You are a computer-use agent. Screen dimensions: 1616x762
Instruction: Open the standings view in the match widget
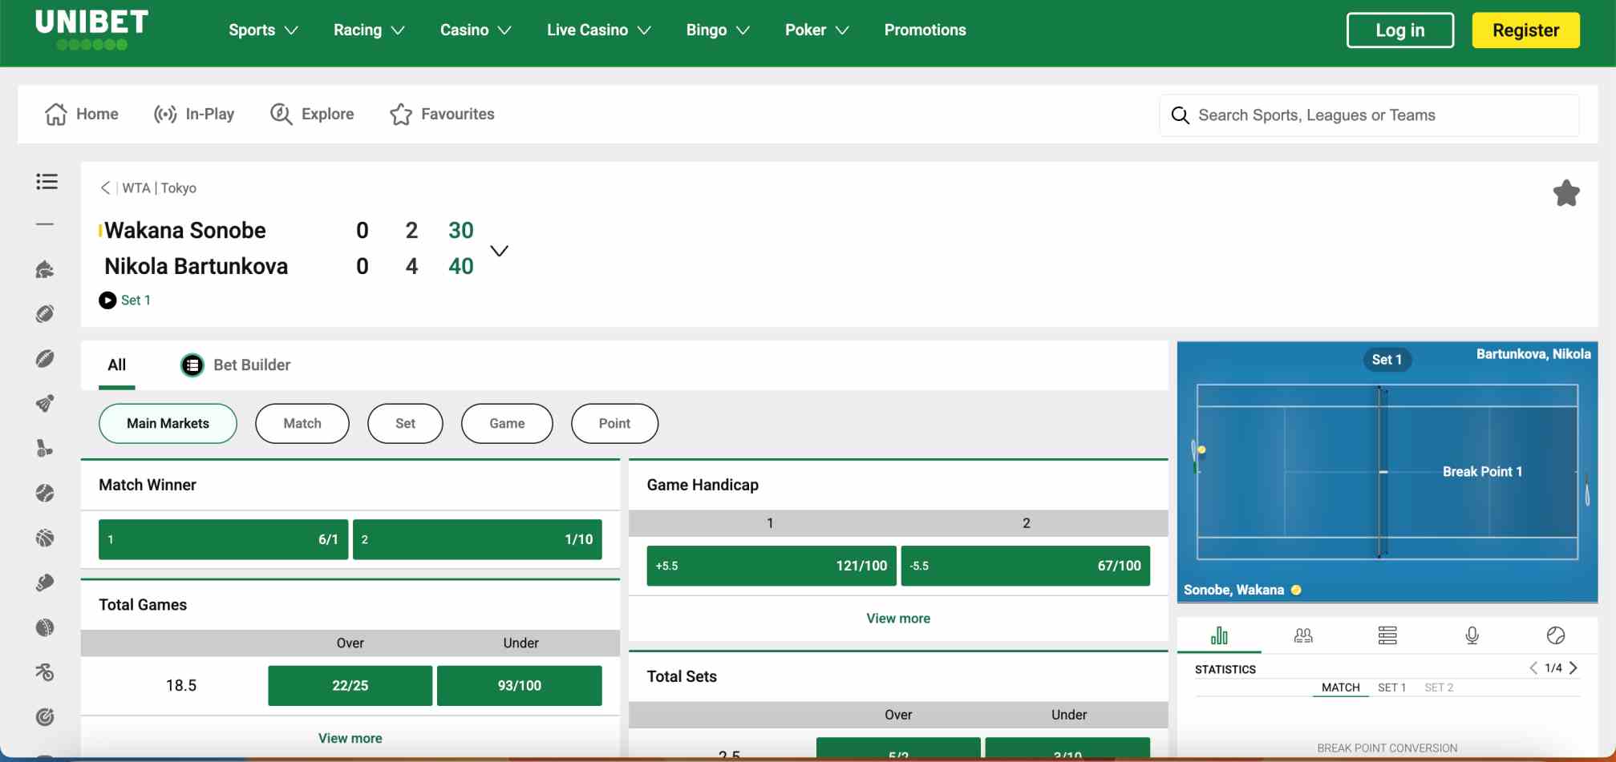[1388, 635]
